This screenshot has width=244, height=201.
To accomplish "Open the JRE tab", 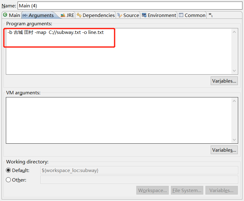I will [x=68, y=15].
